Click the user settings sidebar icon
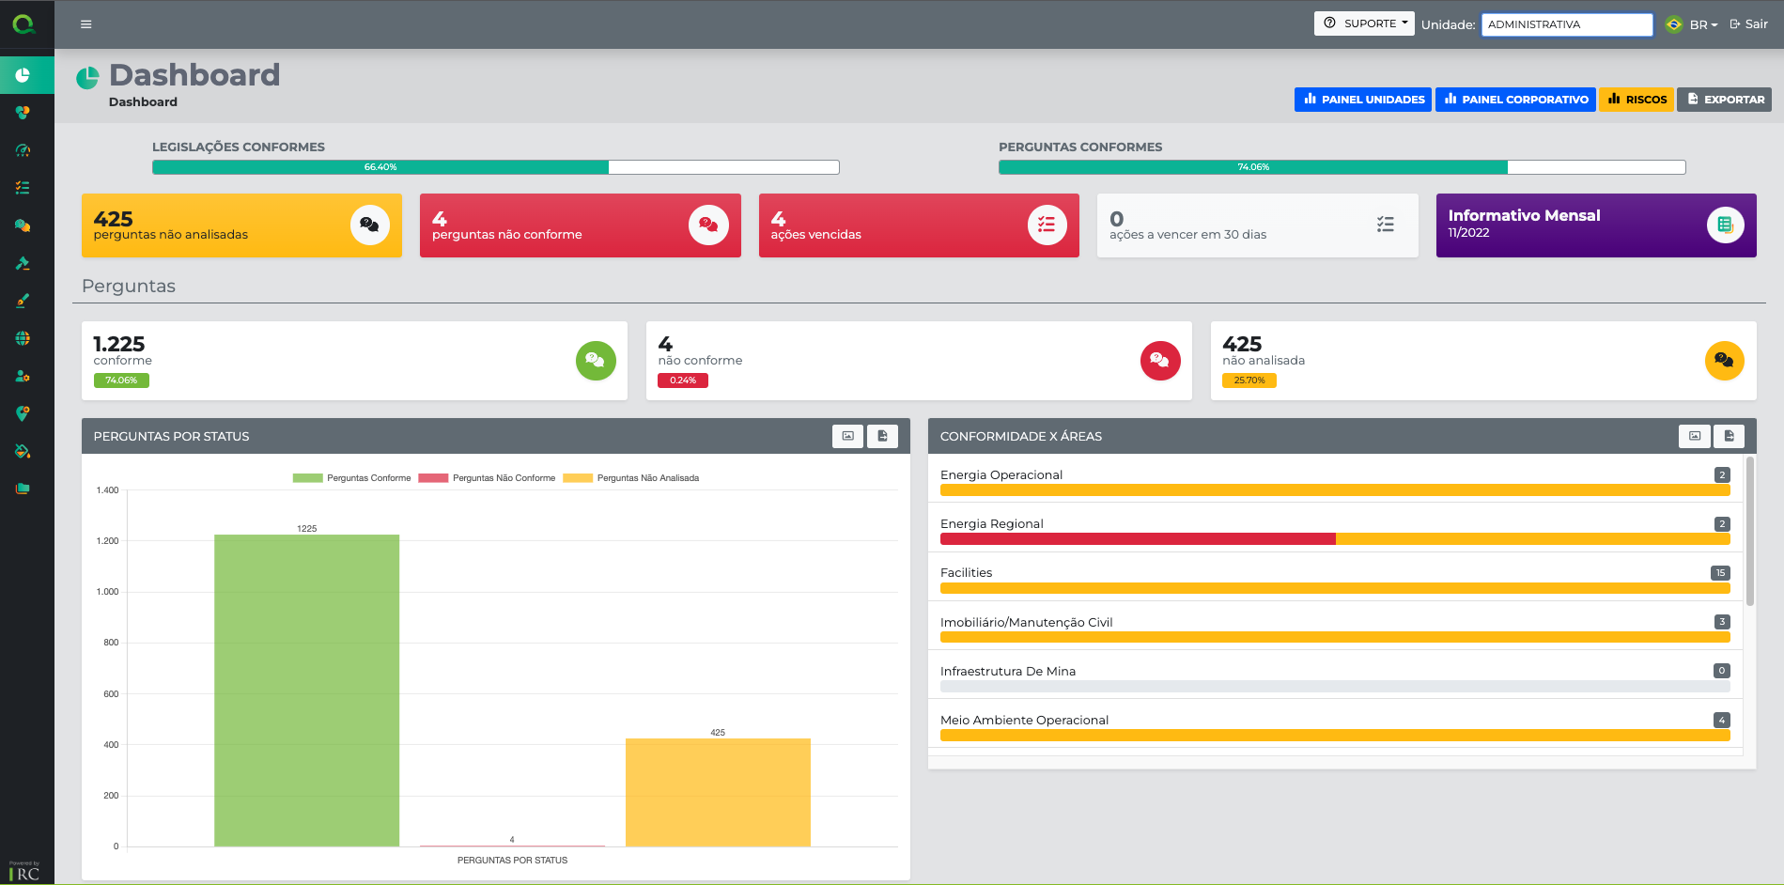This screenshot has height=885, width=1784. point(23,376)
